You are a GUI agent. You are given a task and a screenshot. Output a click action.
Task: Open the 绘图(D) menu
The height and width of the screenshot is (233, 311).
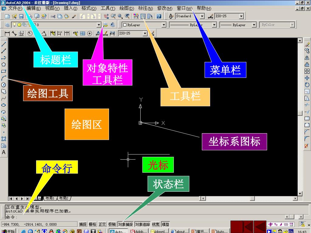pyautogui.click(x=127, y=8)
